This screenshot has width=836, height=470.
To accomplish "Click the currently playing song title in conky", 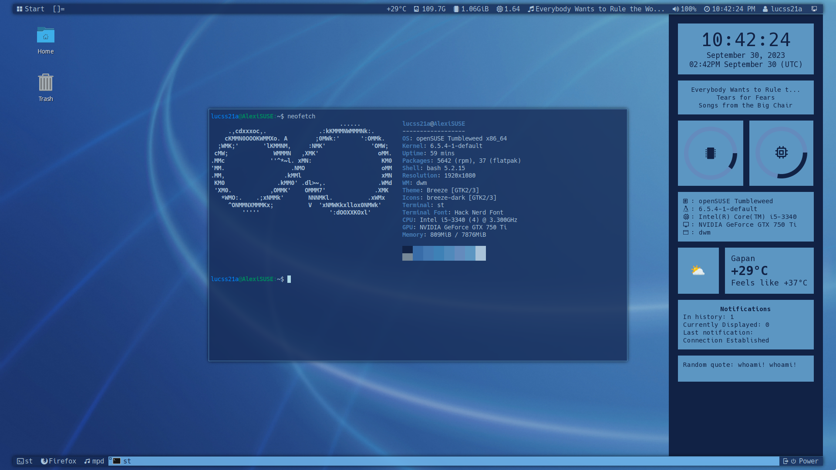I will (x=745, y=90).
